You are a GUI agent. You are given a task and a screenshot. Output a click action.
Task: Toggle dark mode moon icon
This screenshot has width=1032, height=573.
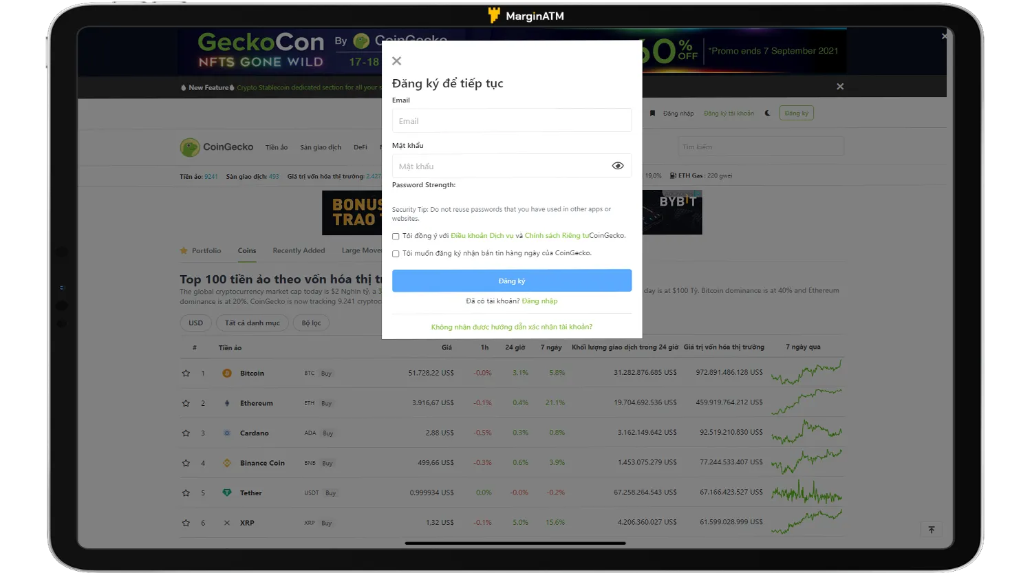(x=768, y=113)
